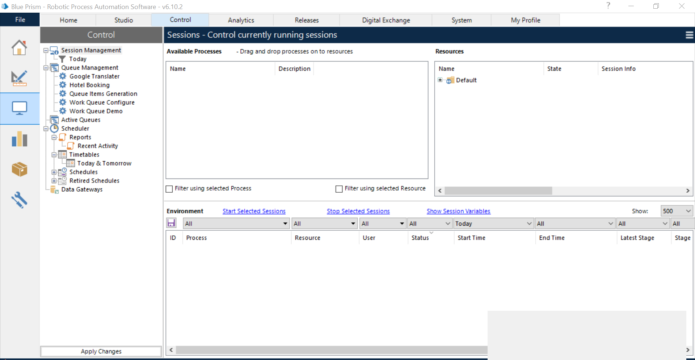Open System settings via the wrench icon
695x360 pixels.
click(x=19, y=200)
